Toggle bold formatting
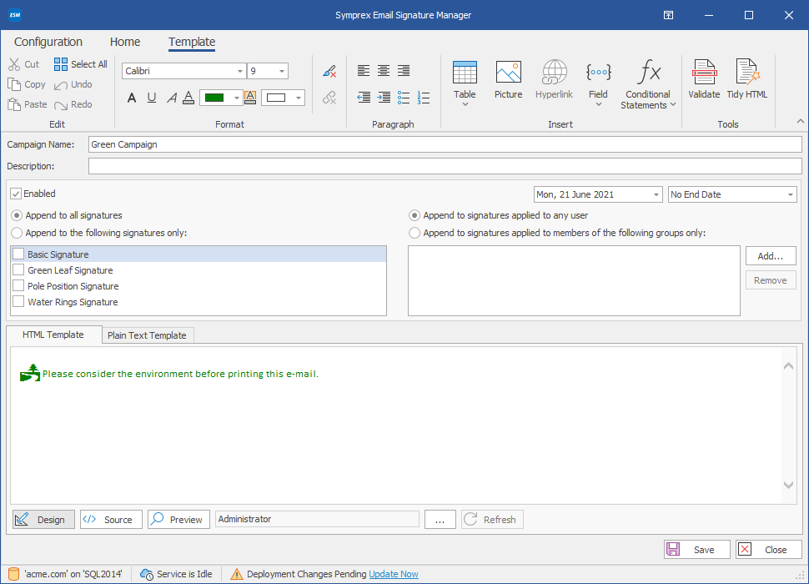This screenshot has width=809, height=584. coord(132,98)
